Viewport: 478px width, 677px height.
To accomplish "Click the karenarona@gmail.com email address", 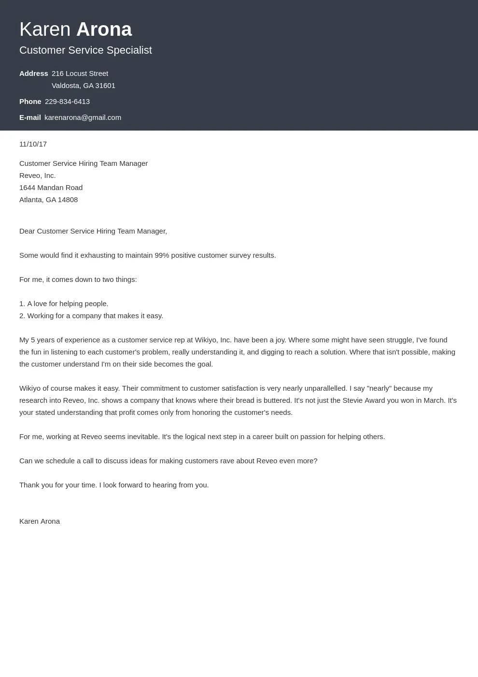I will [83, 118].
